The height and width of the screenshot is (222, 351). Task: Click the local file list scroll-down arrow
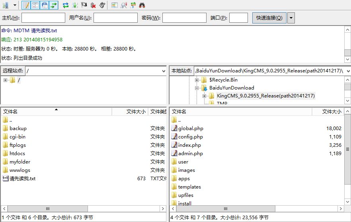tap(347, 202)
